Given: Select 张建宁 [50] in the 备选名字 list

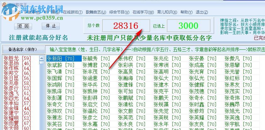Looking at the screenshot, I should coord(17,113).
